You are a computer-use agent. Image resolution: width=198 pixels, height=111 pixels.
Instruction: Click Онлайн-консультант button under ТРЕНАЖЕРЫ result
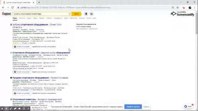(22, 93)
